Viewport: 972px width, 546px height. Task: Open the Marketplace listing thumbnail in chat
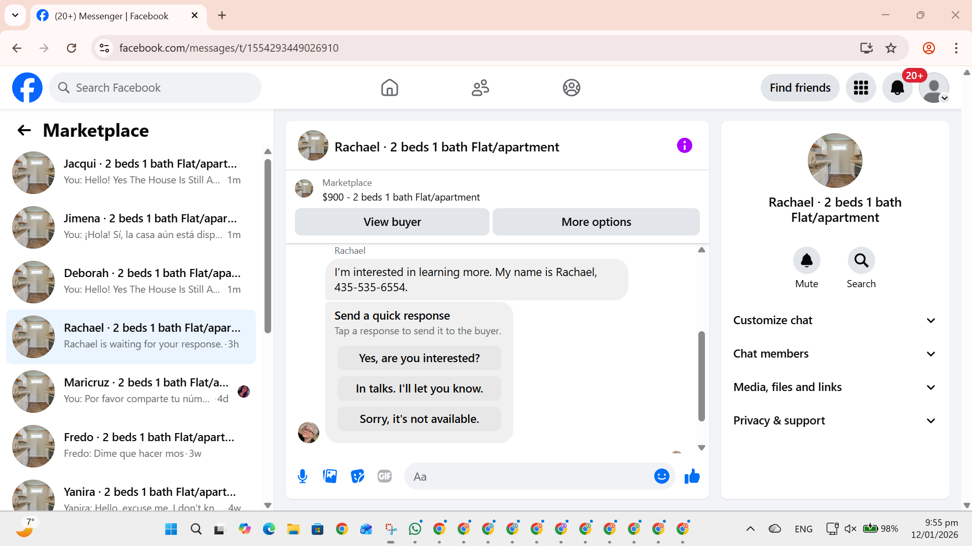304,188
